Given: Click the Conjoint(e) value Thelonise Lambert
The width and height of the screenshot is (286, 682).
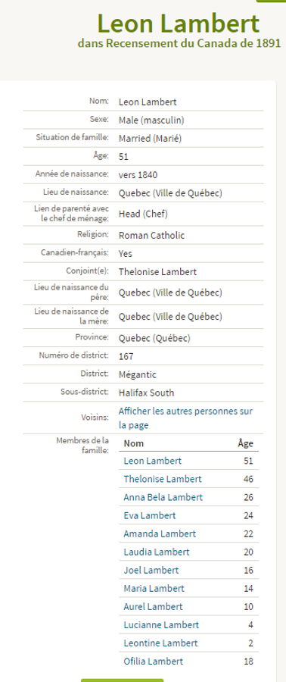Looking at the screenshot, I should click(157, 272).
